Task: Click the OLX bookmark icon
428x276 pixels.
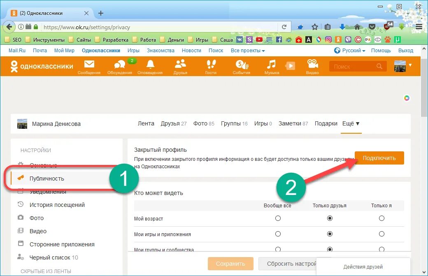Action: tap(368, 39)
